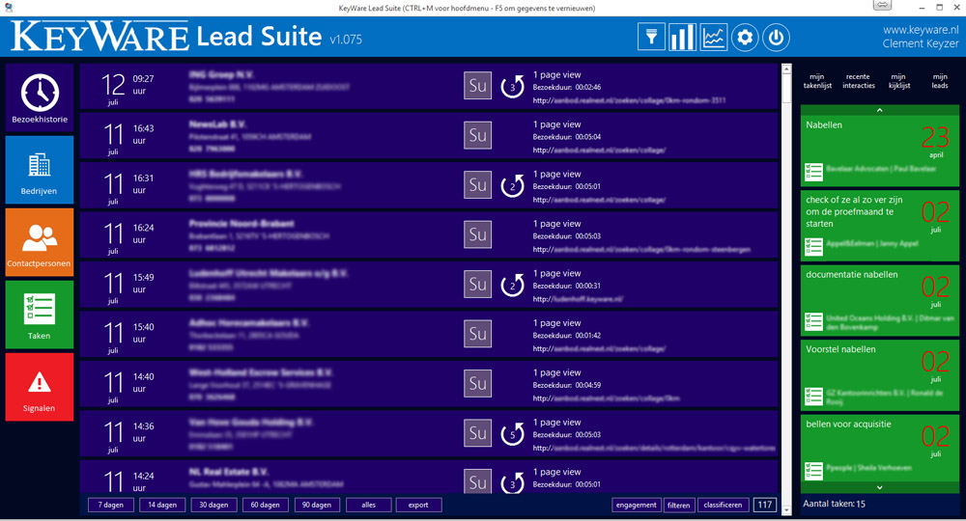The width and height of the screenshot is (966, 521).
Task: Filter history to 7 dagen
Action: coord(111,505)
